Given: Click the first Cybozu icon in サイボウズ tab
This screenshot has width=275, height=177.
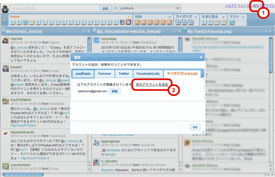Looking at the screenshot, I should pyautogui.click(x=178, y=22).
